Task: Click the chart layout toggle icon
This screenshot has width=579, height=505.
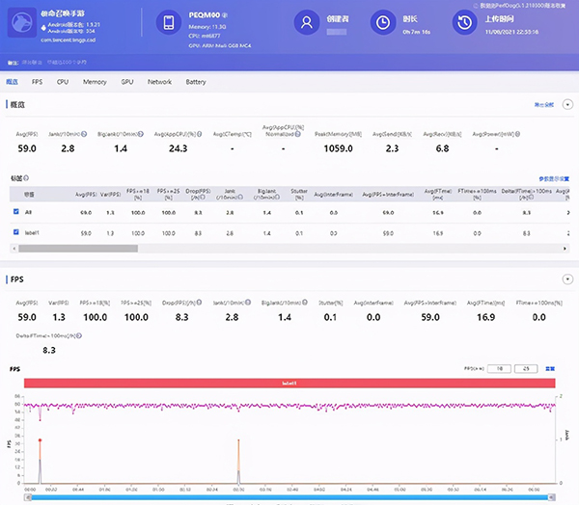Action: [550, 368]
